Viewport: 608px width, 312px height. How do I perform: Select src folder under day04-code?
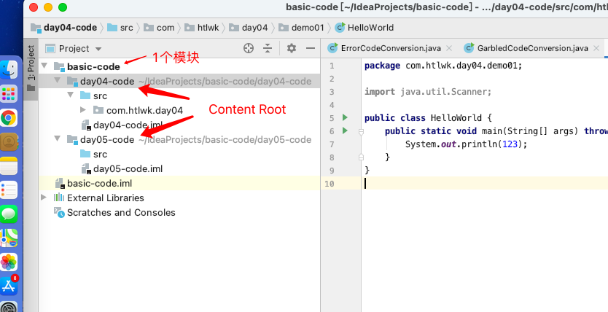pos(100,95)
